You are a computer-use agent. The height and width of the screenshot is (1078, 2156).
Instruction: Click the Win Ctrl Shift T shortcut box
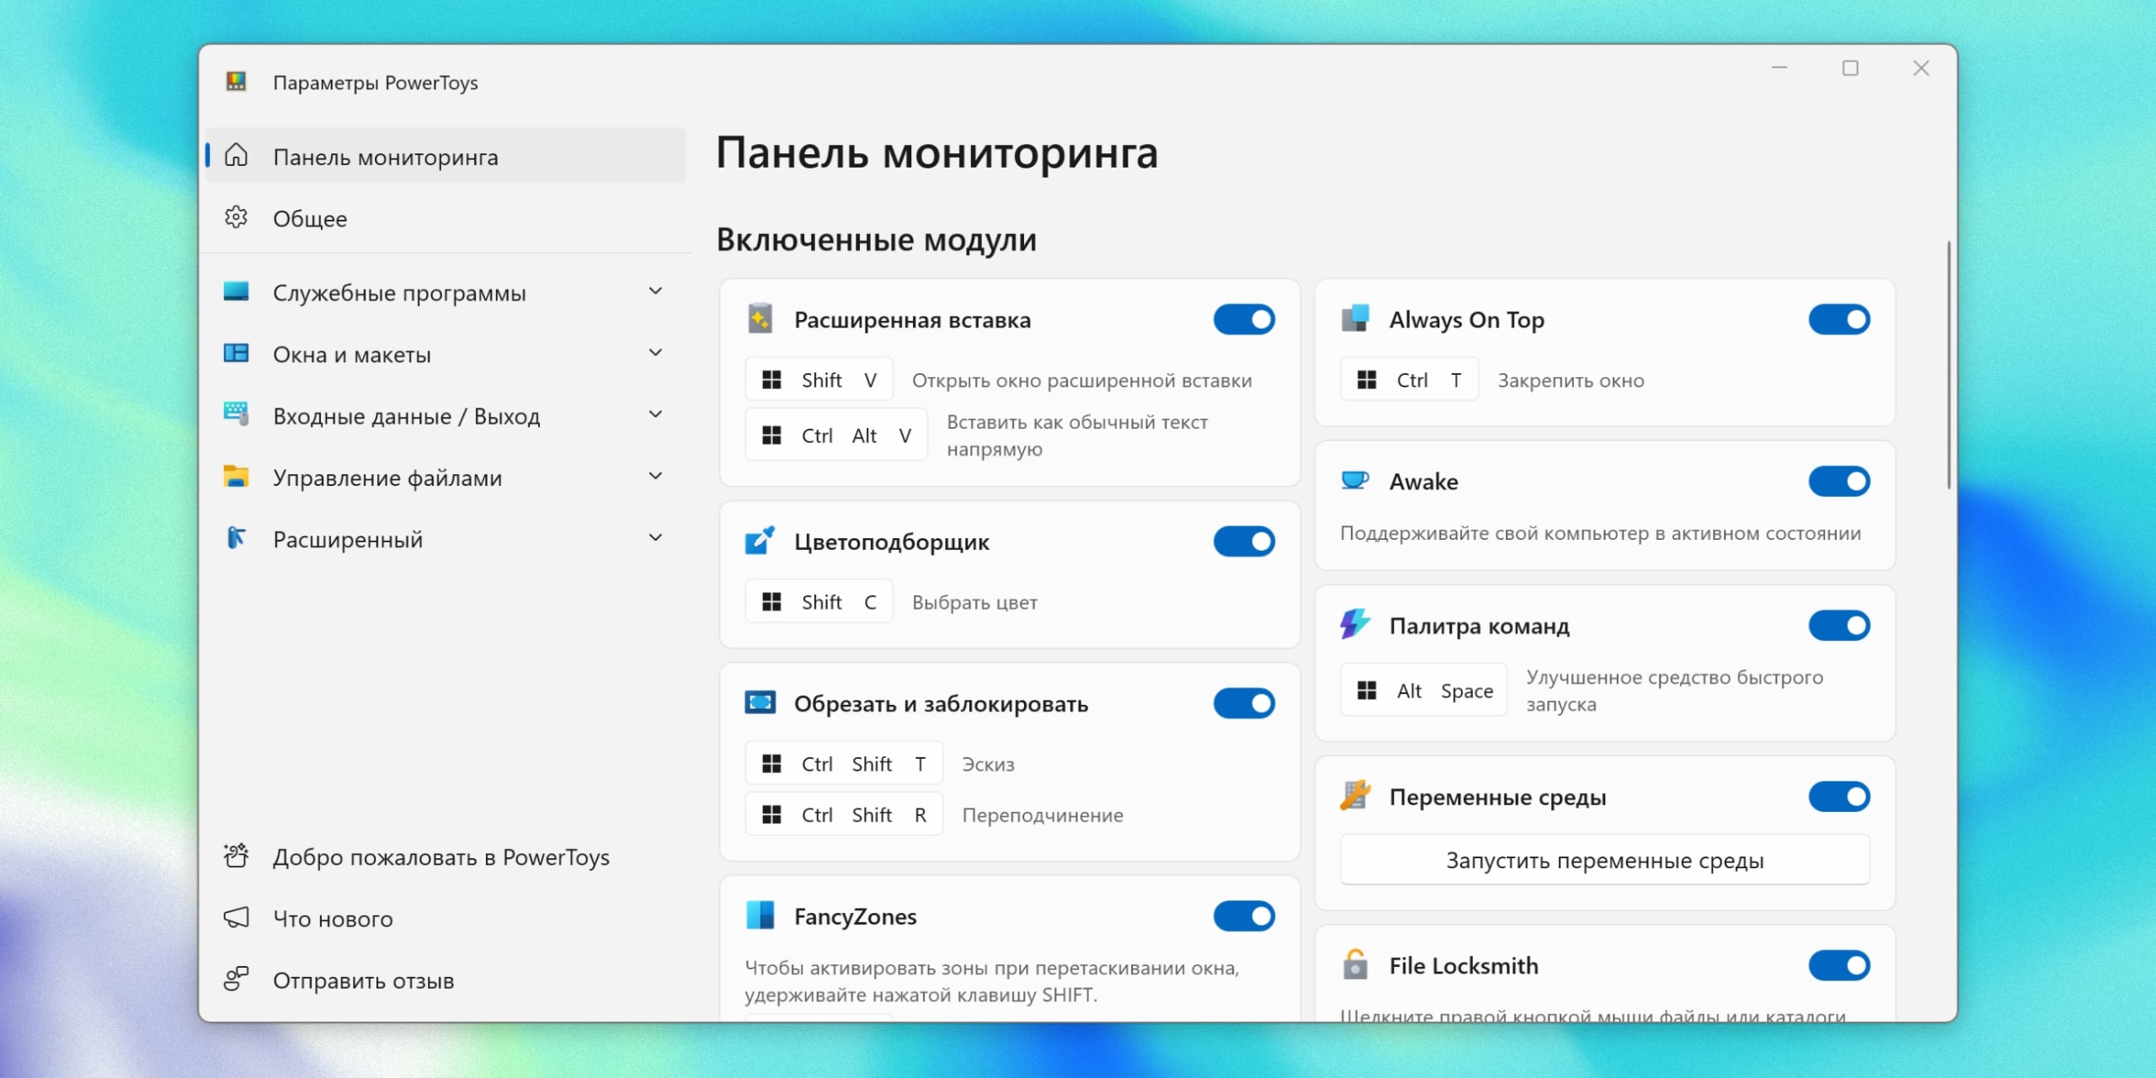844,764
